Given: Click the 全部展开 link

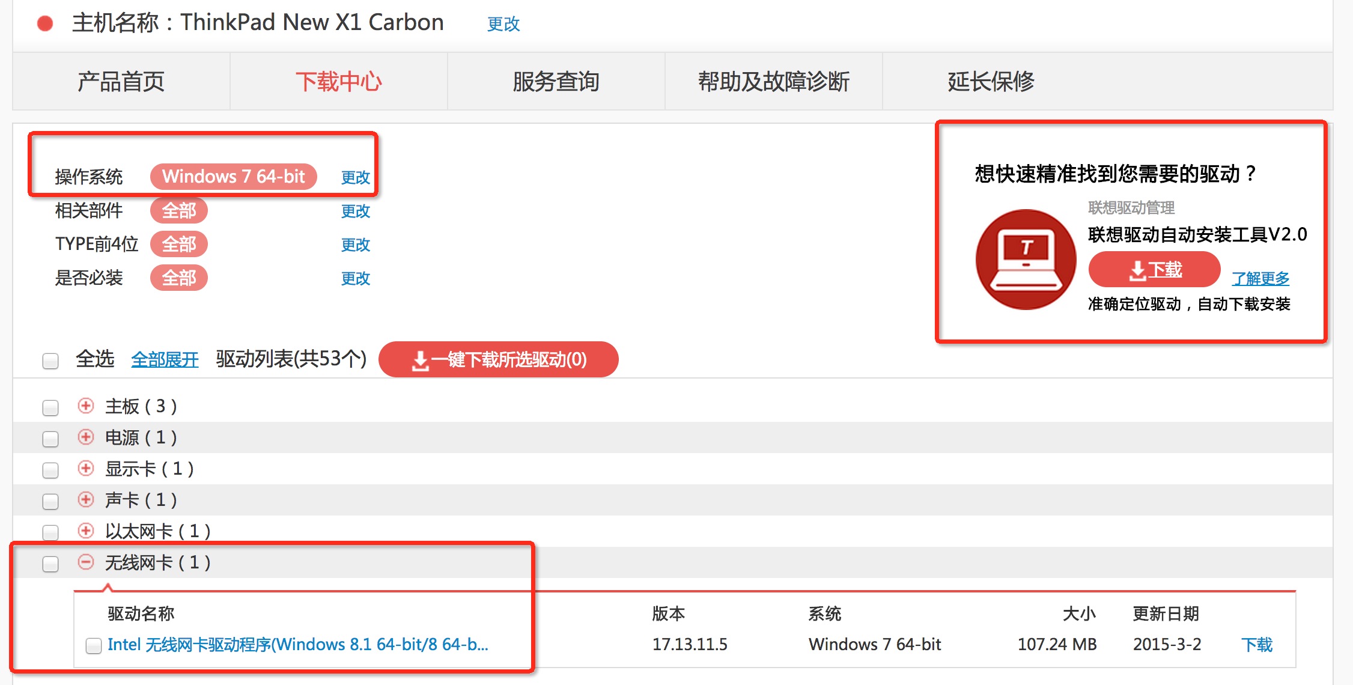Looking at the screenshot, I should (x=165, y=359).
